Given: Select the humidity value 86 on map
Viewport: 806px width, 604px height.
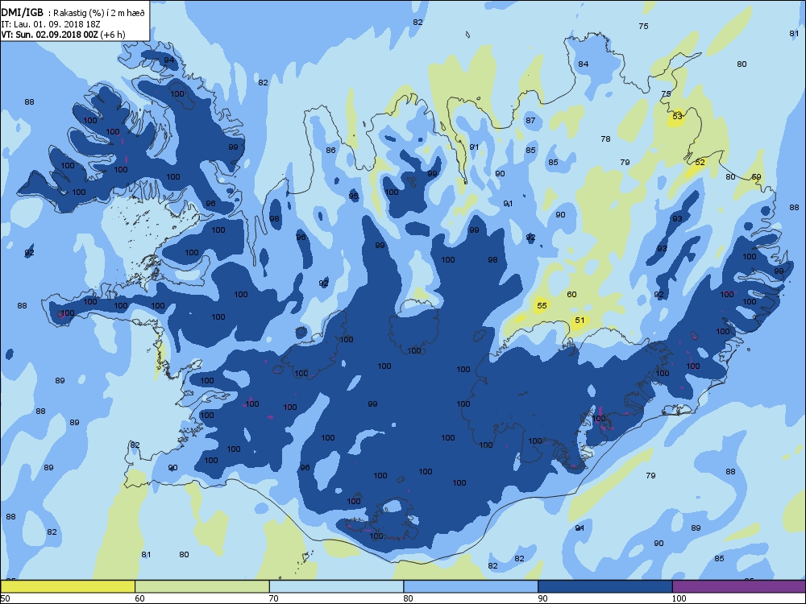Looking at the screenshot, I should [x=330, y=151].
